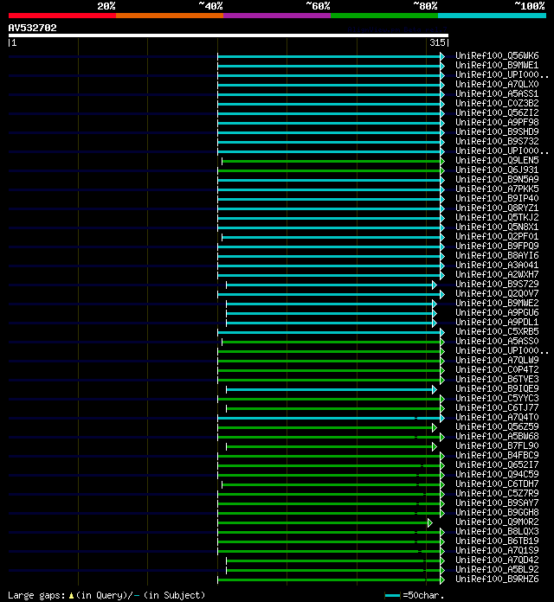Select UniRef100_A9PF98 label
The image size is (554, 602).
(497, 122)
